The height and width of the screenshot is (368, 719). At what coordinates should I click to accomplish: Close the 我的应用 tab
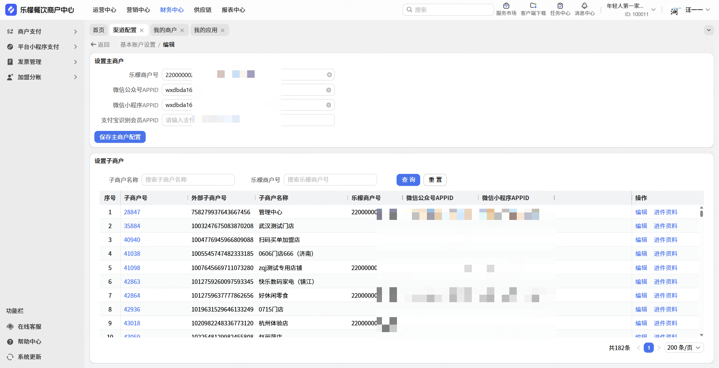coord(222,30)
